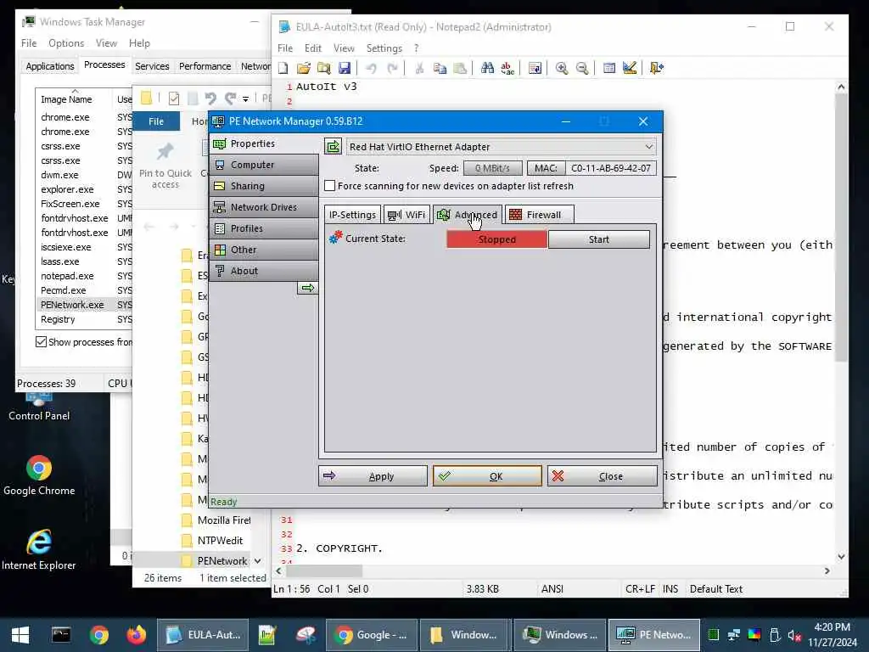
Task: Open the Other section in sidebar
Action: (264, 250)
